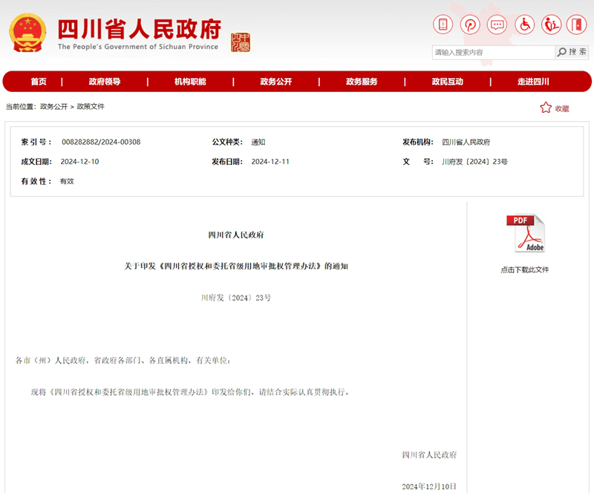Click the 搜索 search button
The height and width of the screenshot is (493, 594).
tap(572, 52)
